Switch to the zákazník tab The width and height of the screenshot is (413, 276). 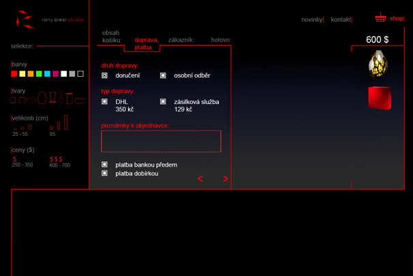[x=181, y=40]
